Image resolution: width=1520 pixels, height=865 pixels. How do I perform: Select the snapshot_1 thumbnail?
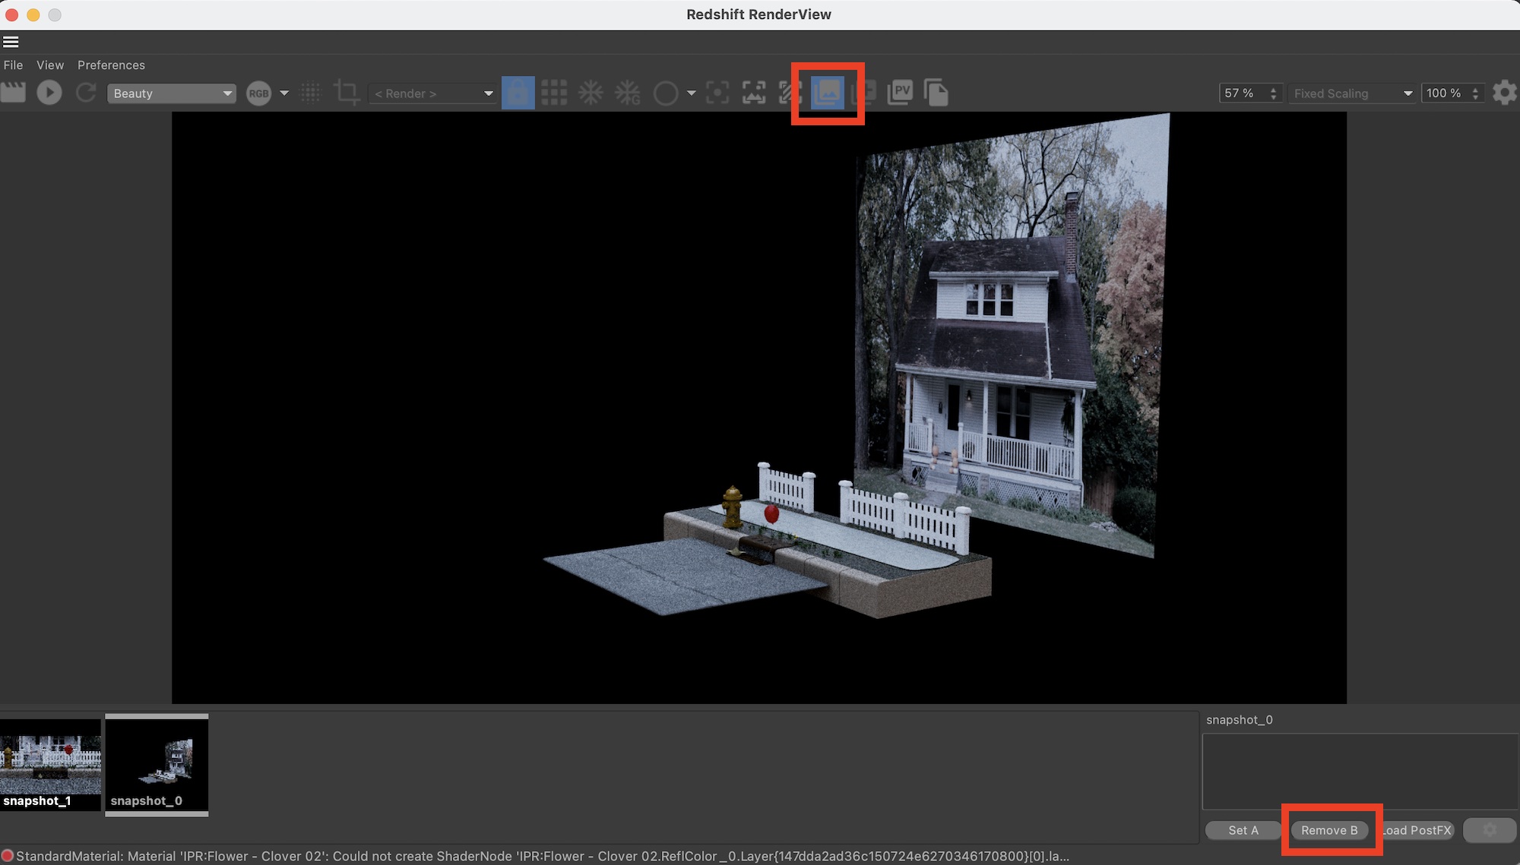[x=50, y=763]
